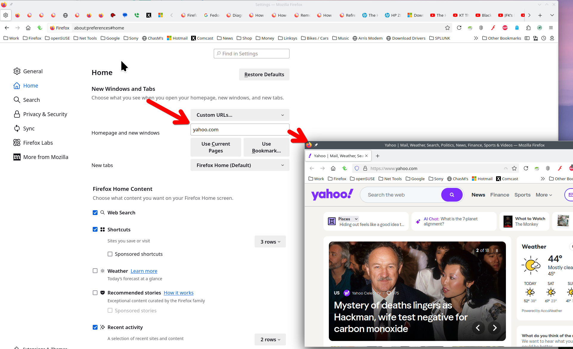Image resolution: width=573 pixels, height=349 pixels.
Task: Open the Recent activity '2 rows' dropdown
Action: [x=270, y=339]
